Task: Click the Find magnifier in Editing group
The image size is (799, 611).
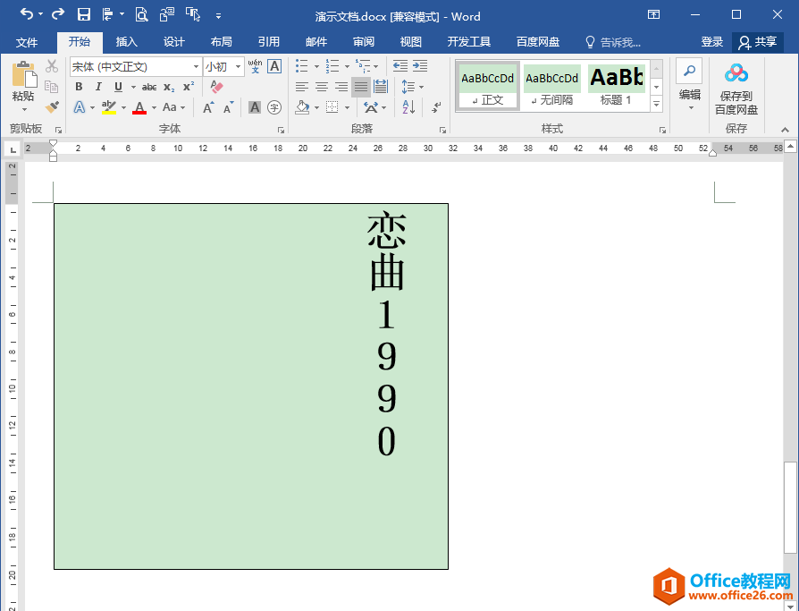Action: point(689,71)
